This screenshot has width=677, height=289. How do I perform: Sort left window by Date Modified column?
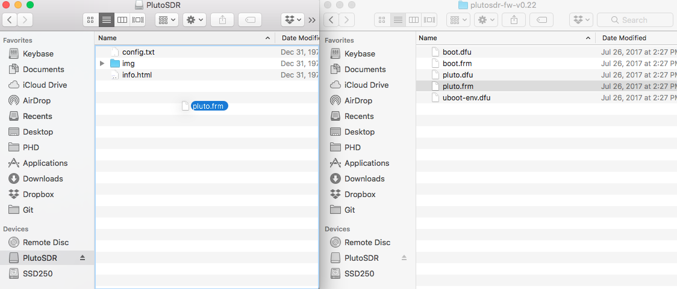298,38
